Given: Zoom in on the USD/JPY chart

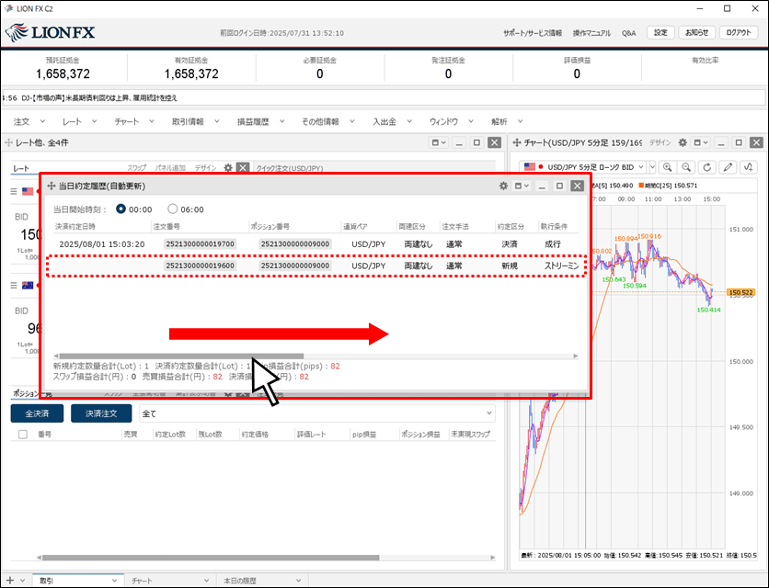Looking at the screenshot, I should [x=666, y=168].
